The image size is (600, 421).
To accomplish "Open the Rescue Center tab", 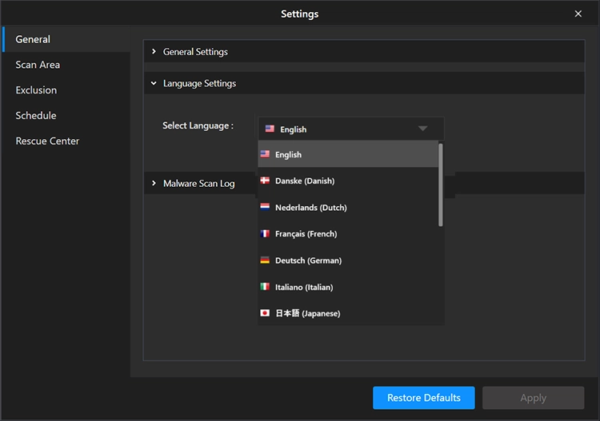I will click(47, 141).
